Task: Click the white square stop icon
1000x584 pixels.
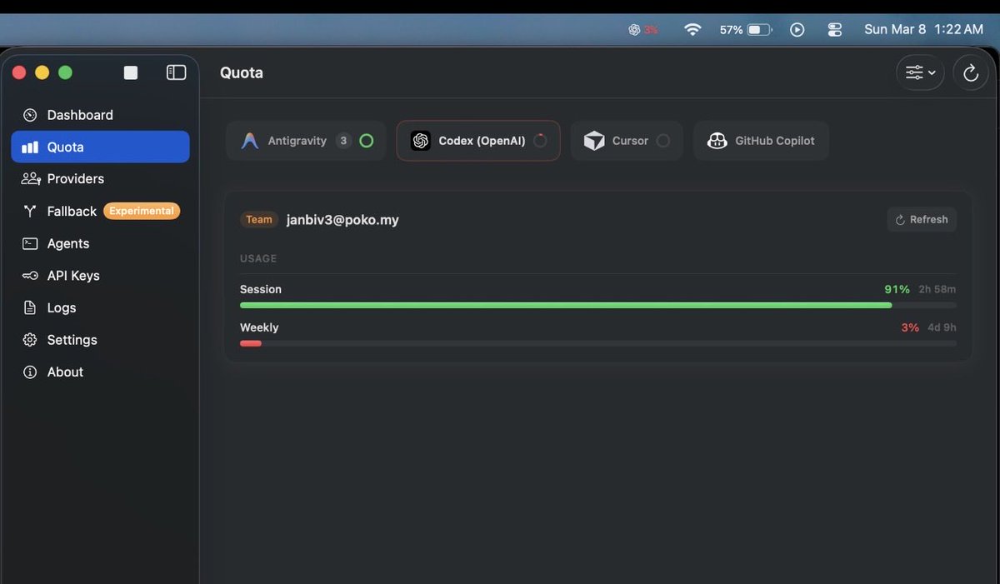Action: (131, 72)
